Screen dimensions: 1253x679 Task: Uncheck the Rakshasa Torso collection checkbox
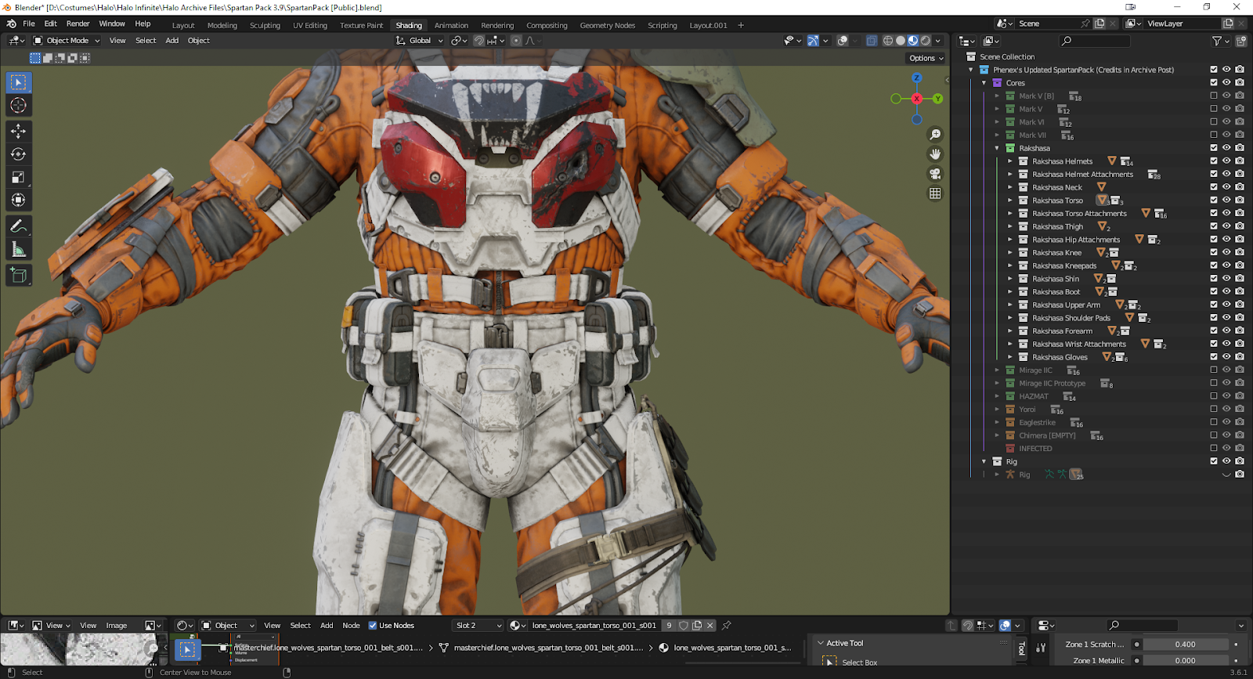coord(1214,200)
